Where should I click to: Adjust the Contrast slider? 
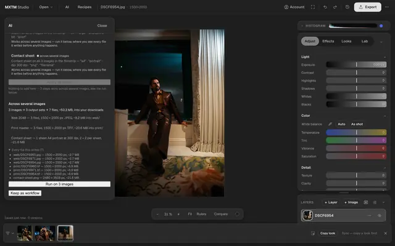tap(356, 73)
